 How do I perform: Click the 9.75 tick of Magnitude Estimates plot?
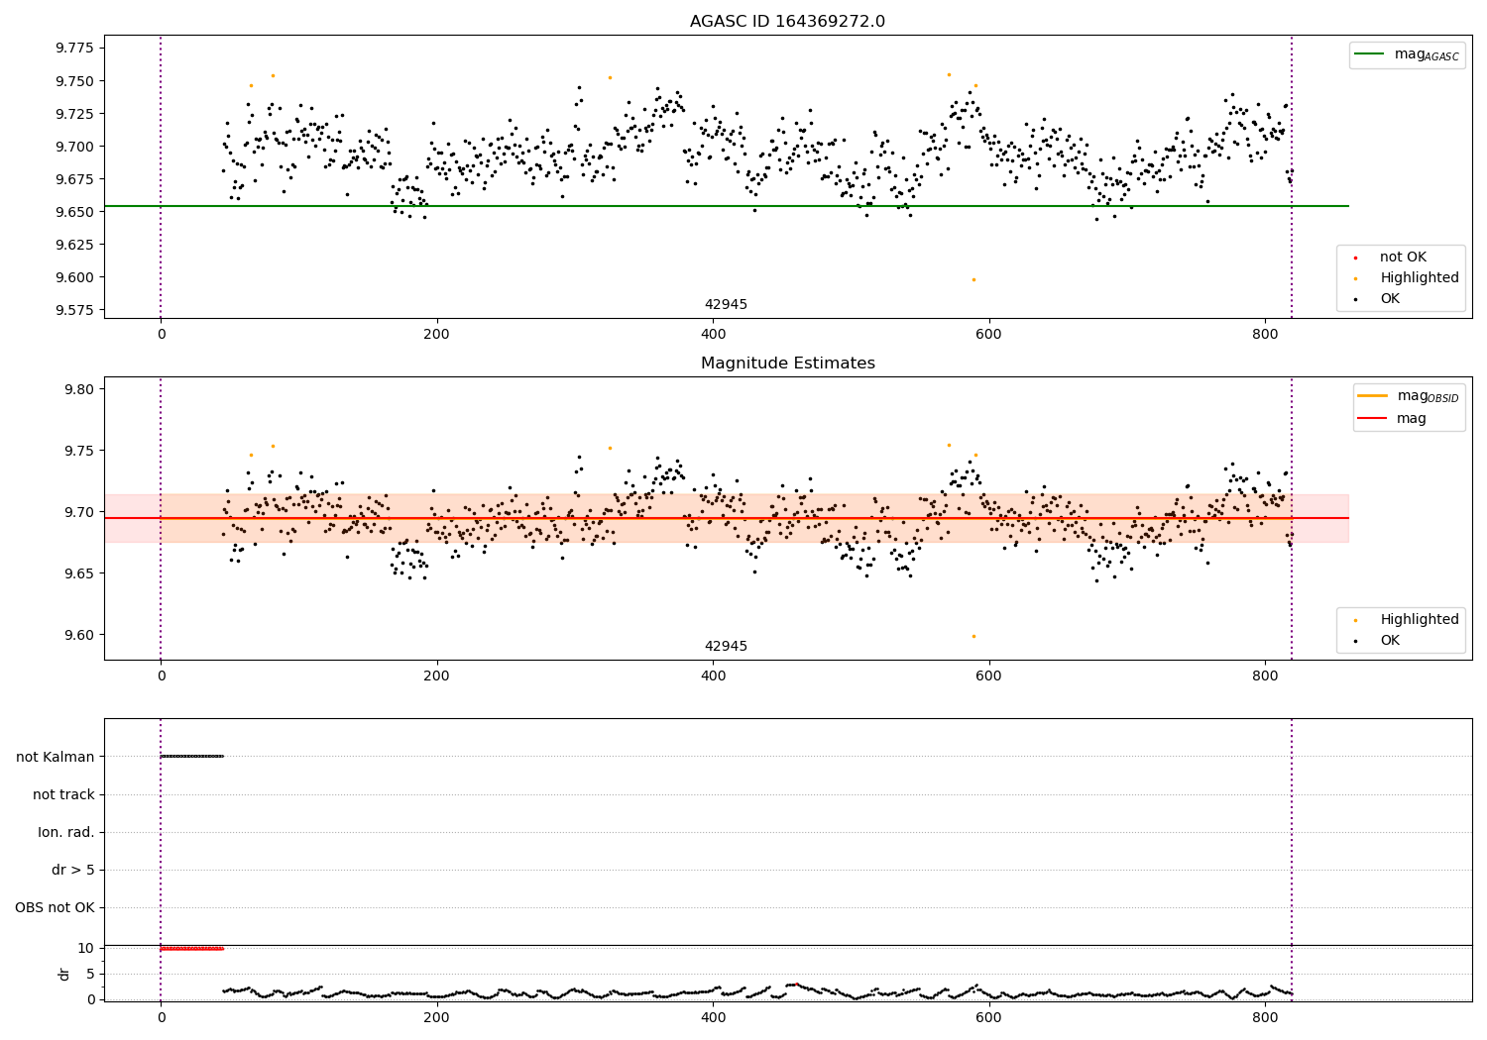pos(78,451)
